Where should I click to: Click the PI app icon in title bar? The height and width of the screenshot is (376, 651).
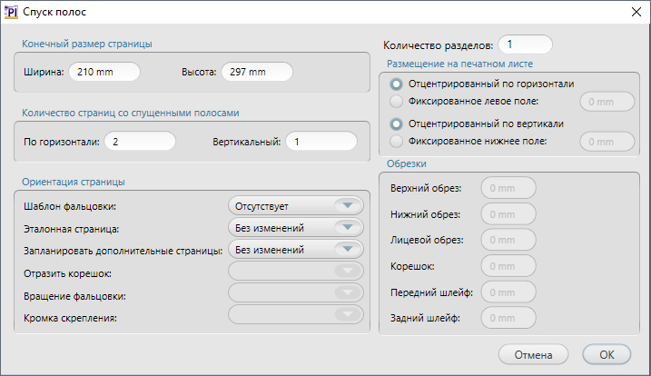13,12
